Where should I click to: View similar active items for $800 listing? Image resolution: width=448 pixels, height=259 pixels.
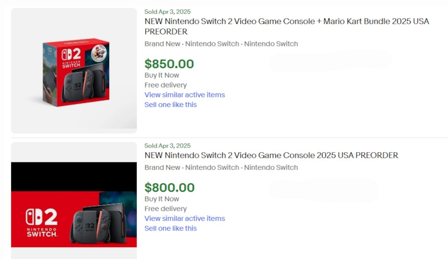[185, 218]
